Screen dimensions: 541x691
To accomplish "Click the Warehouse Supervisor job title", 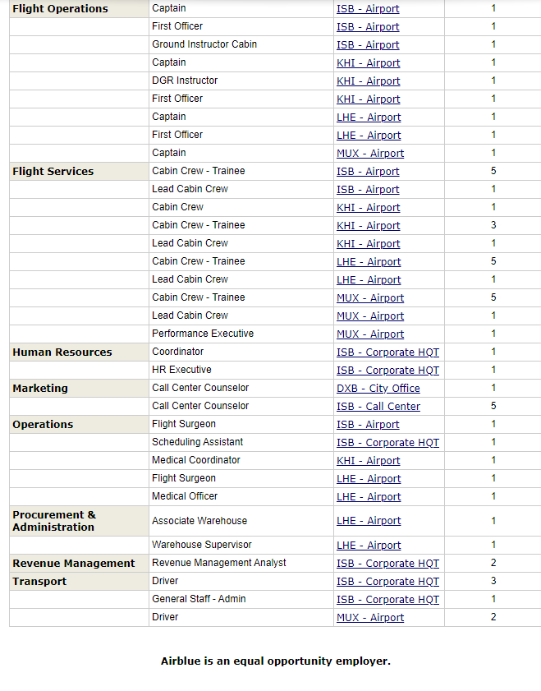I will [202, 545].
